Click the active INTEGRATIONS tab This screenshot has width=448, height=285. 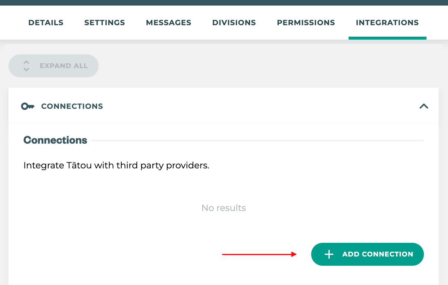387,23
